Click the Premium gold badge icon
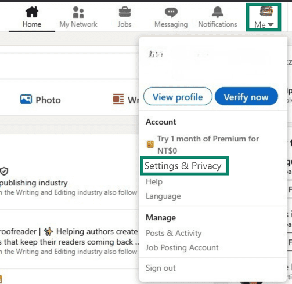 coord(150,144)
